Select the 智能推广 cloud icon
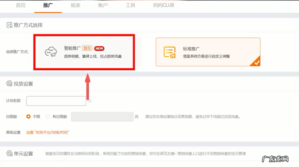Image resolution: width=299 pixels, height=167 pixels. 51,52
